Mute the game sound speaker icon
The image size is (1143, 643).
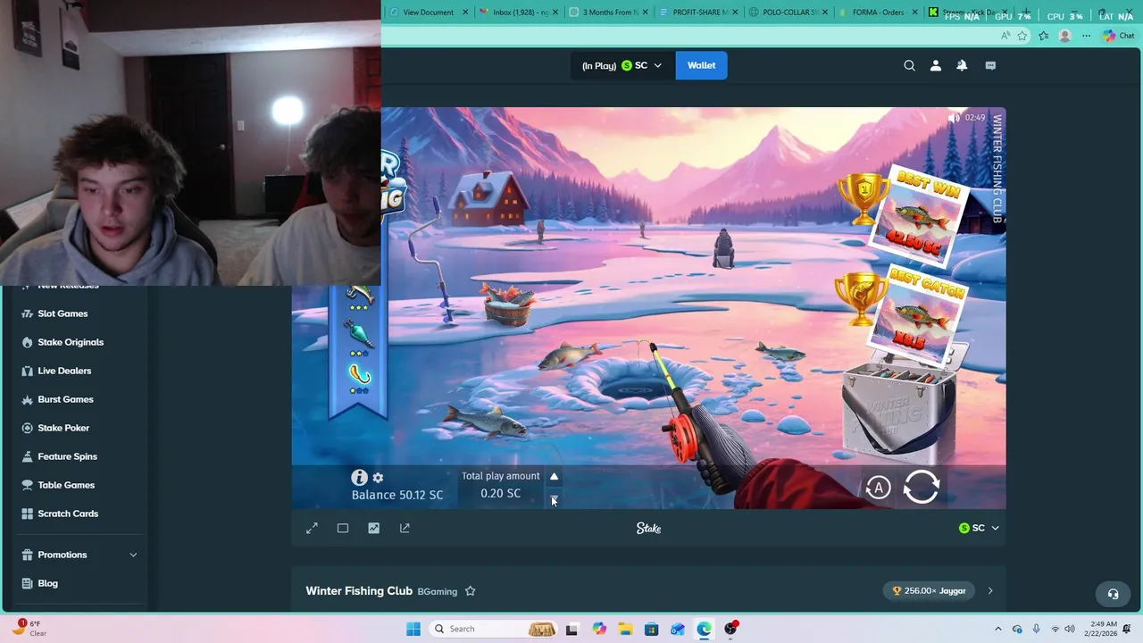coord(954,118)
